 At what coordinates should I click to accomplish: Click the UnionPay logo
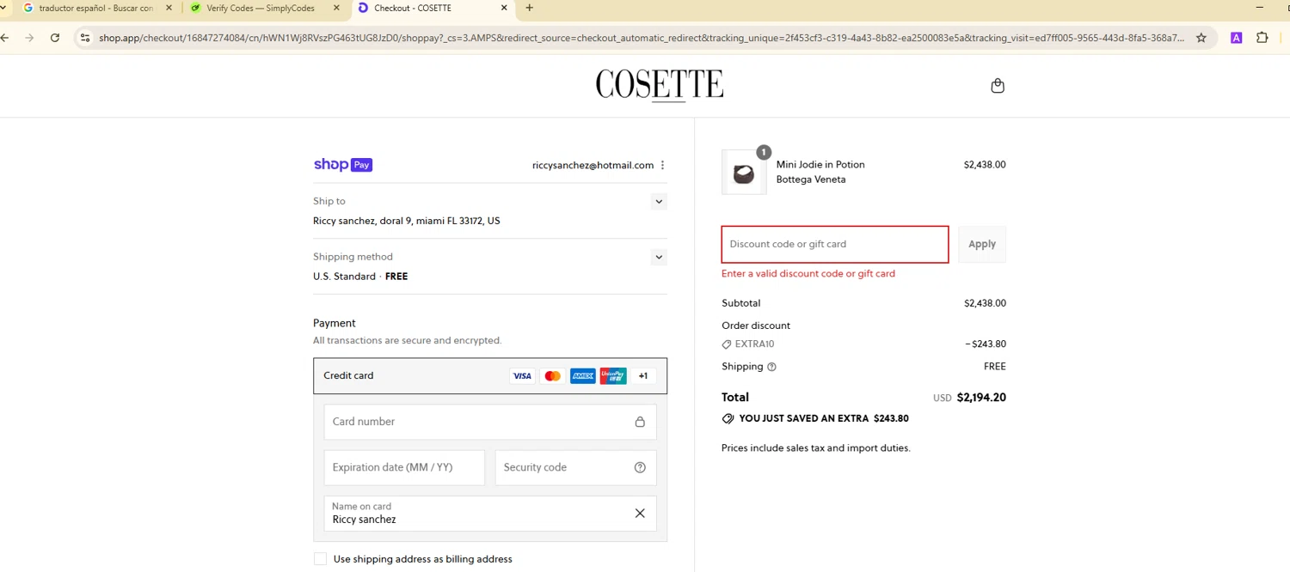613,376
